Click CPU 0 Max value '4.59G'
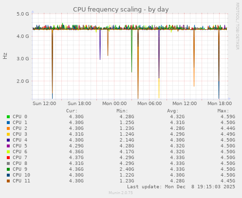 [228, 117]
